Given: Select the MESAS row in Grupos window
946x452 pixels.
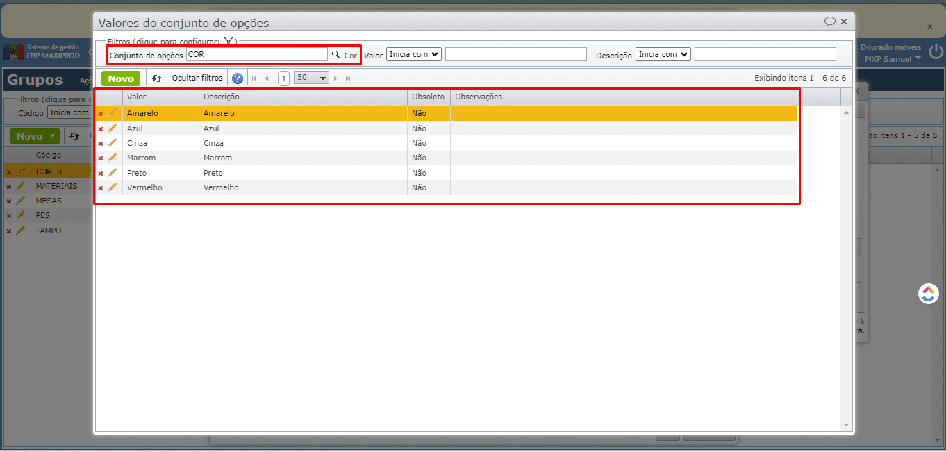Looking at the screenshot, I should (x=49, y=201).
